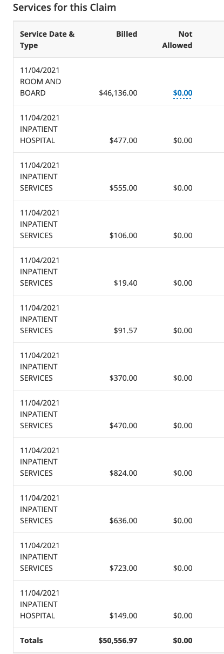Open the $0.00 Not Allowed link
This screenshot has height=654, width=224.
tap(182, 93)
